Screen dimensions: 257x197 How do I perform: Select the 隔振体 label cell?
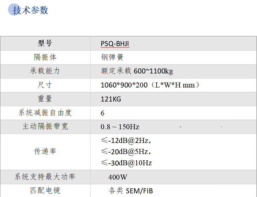click(x=45, y=57)
